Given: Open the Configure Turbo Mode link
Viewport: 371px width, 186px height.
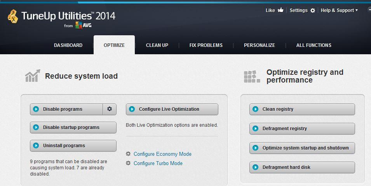Looking at the screenshot, I should click(x=158, y=163).
